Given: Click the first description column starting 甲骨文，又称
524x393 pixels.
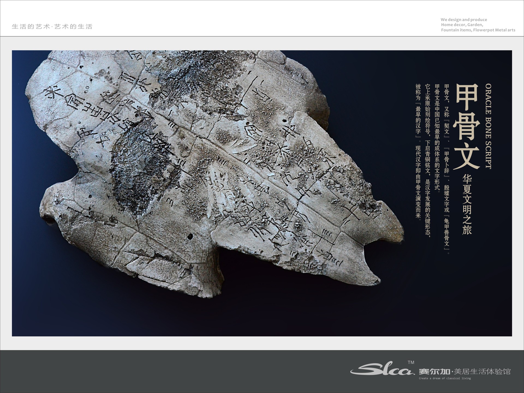Looking at the screenshot, I should pyautogui.click(x=447, y=169).
